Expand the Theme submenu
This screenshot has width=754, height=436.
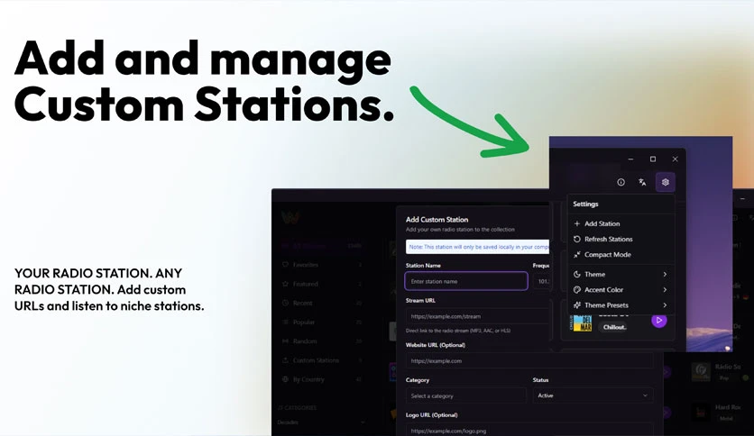[x=621, y=274]
